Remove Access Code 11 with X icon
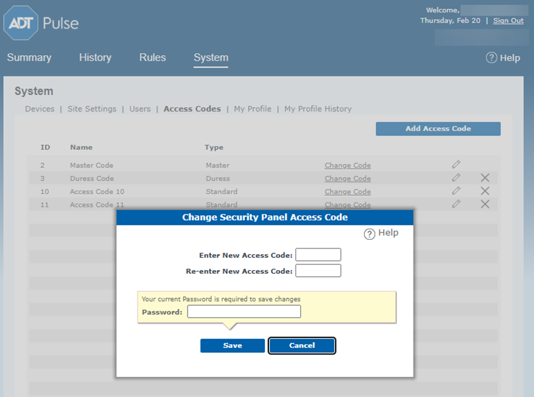Image resolution: width=534 pixels, height=397 pixels. [485, 204]
